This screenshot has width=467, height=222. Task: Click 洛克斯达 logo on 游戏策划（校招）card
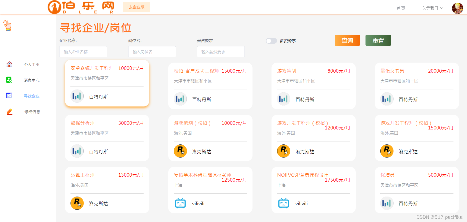(x=180, y=151)
